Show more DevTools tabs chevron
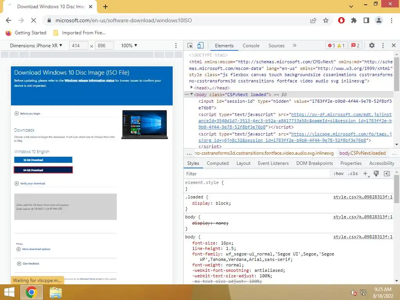The width and height of the screenshot is (400, 300). [295, 45]
